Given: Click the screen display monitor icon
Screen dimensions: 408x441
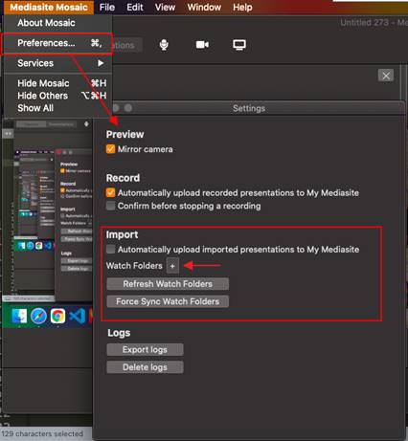Looking at the screenshot, I should pyautogui.click(x=239, y=45).
